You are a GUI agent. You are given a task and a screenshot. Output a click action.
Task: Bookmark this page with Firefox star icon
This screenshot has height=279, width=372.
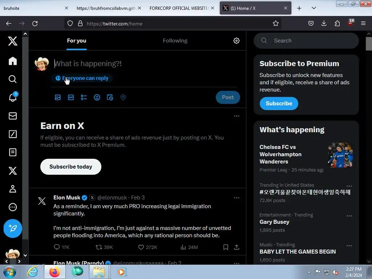[x=275, y=24]
